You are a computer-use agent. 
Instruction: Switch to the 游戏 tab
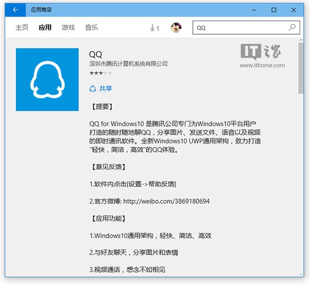(x=68, y=27)
